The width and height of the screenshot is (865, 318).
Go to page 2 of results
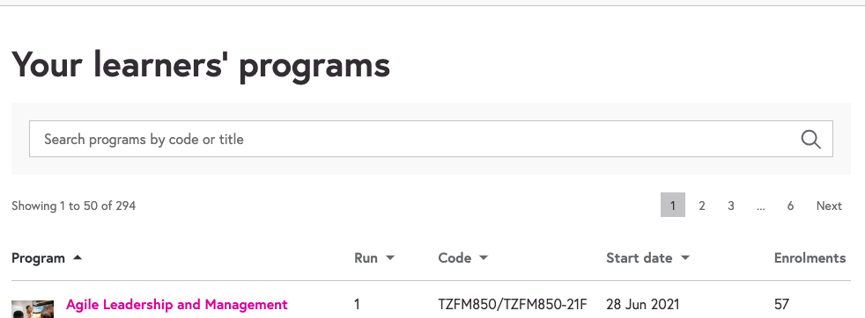click(x=702, y=206)
